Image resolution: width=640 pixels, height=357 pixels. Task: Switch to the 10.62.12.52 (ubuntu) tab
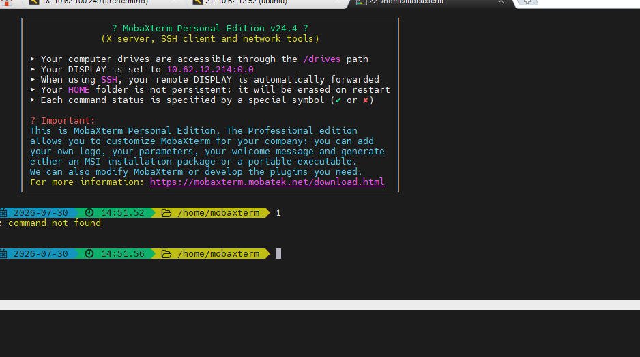click(x=267, y=3)
